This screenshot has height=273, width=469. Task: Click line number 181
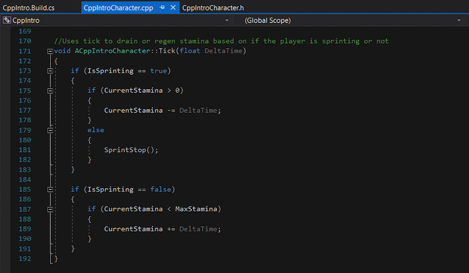[x=25, y=150]
